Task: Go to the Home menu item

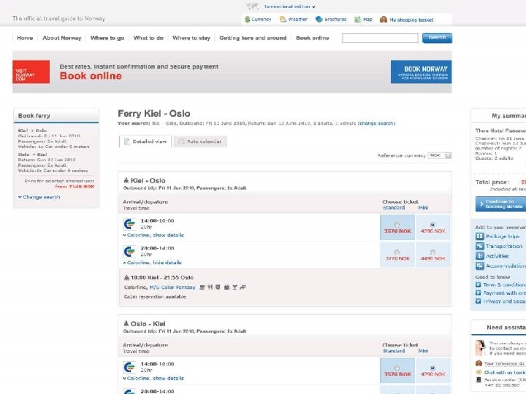Action: click(25, 38)
